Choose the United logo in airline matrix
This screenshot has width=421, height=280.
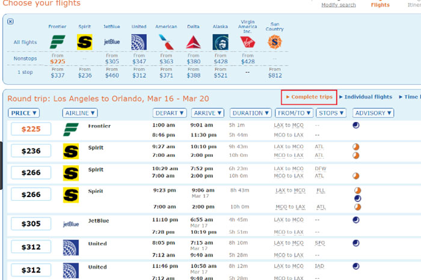tap(139, 41)
